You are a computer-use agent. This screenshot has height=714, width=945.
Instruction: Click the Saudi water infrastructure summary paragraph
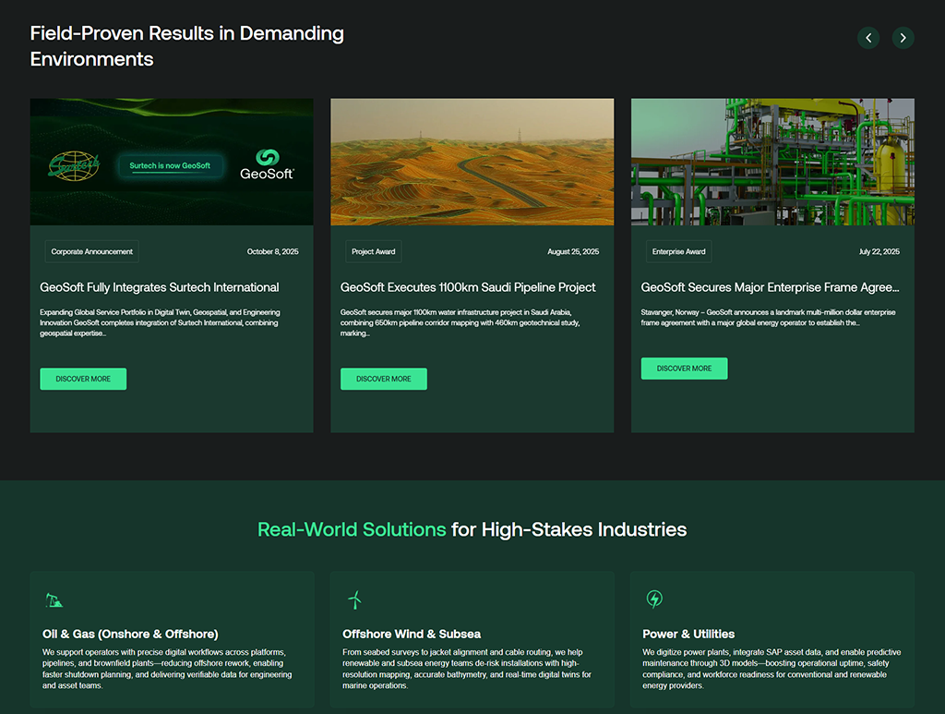461,322
